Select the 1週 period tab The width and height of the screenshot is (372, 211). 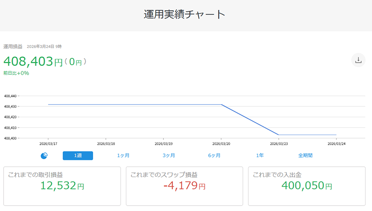[x=78, y=156]
